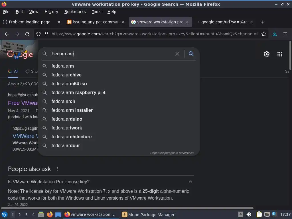Clear the Google search box text
292x219 pixels.
[x=177, y=54]
